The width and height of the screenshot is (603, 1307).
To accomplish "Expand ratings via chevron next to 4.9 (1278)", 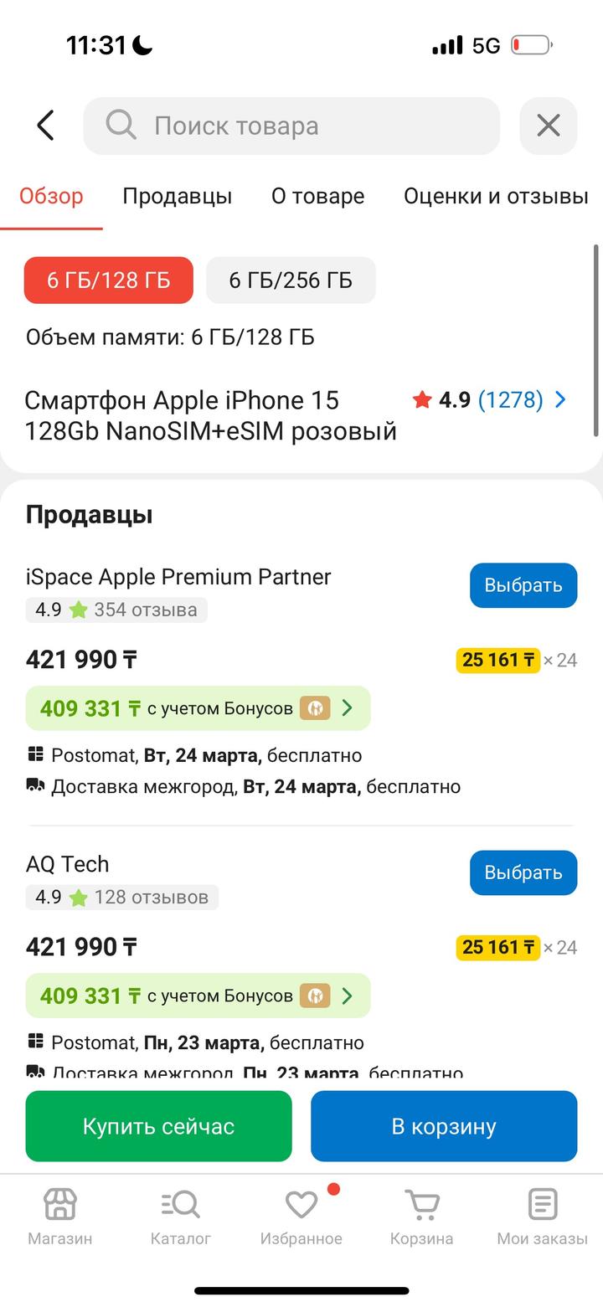I will click(559, 399).
